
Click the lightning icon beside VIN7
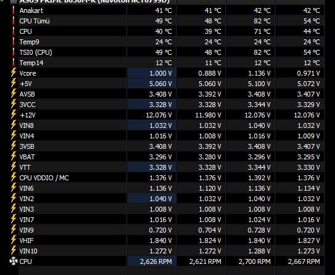pos(14,219)
